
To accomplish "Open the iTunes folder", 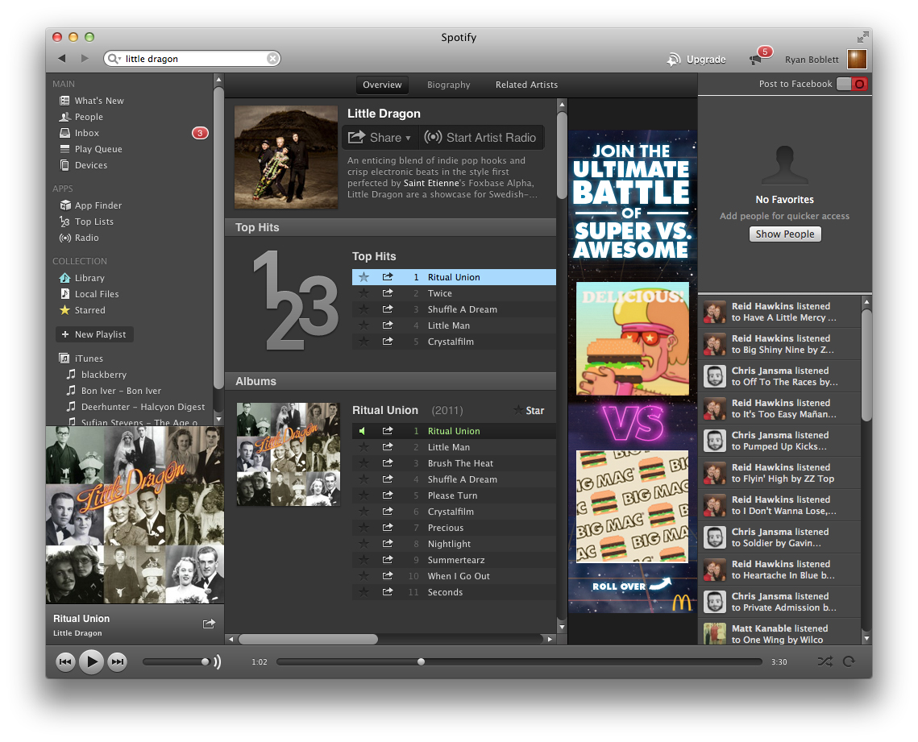I will [x=81, y=359].
